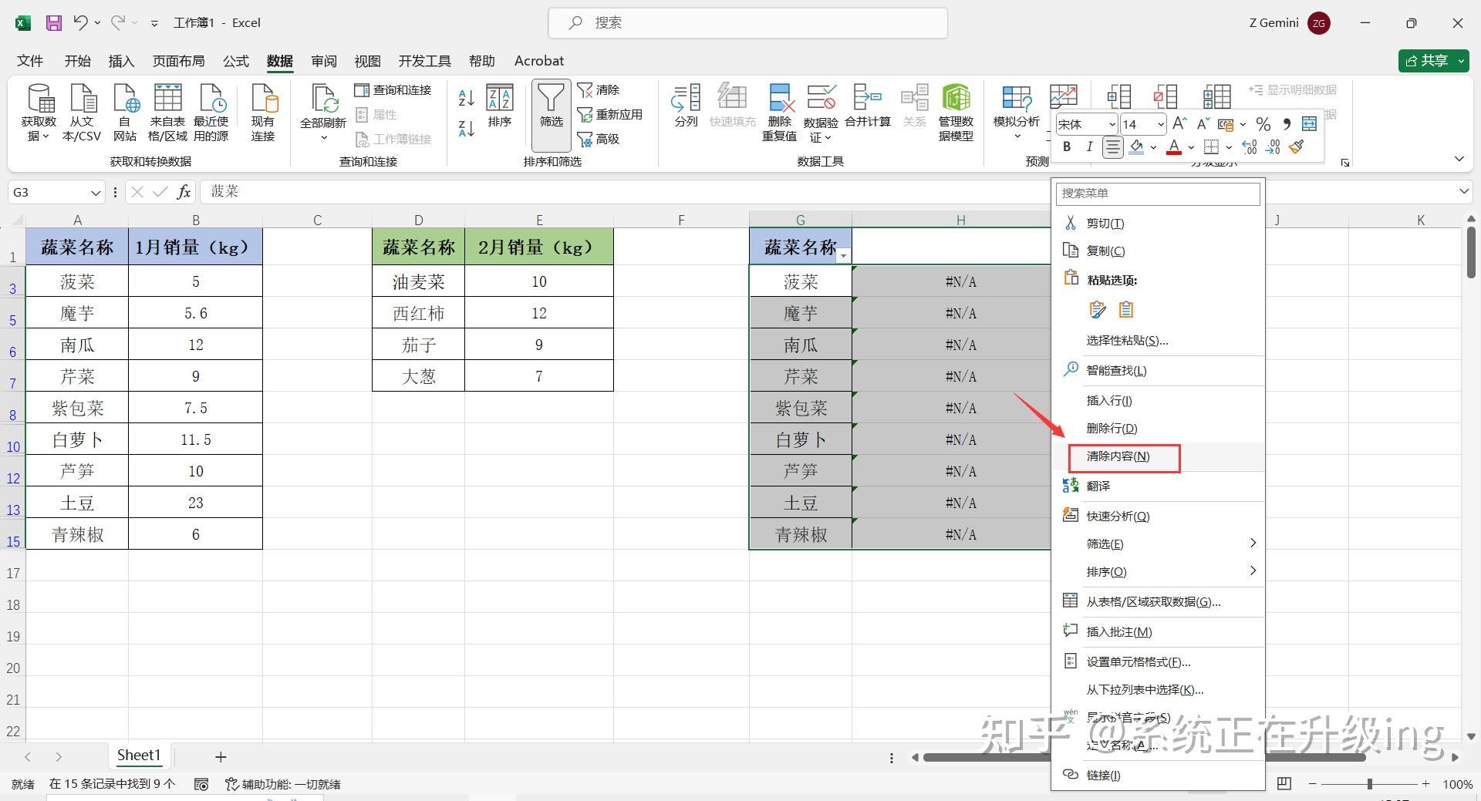Decrease decimal places in mini toolbar
This screenshot has width=1481, height=801.
(1273, 146)
